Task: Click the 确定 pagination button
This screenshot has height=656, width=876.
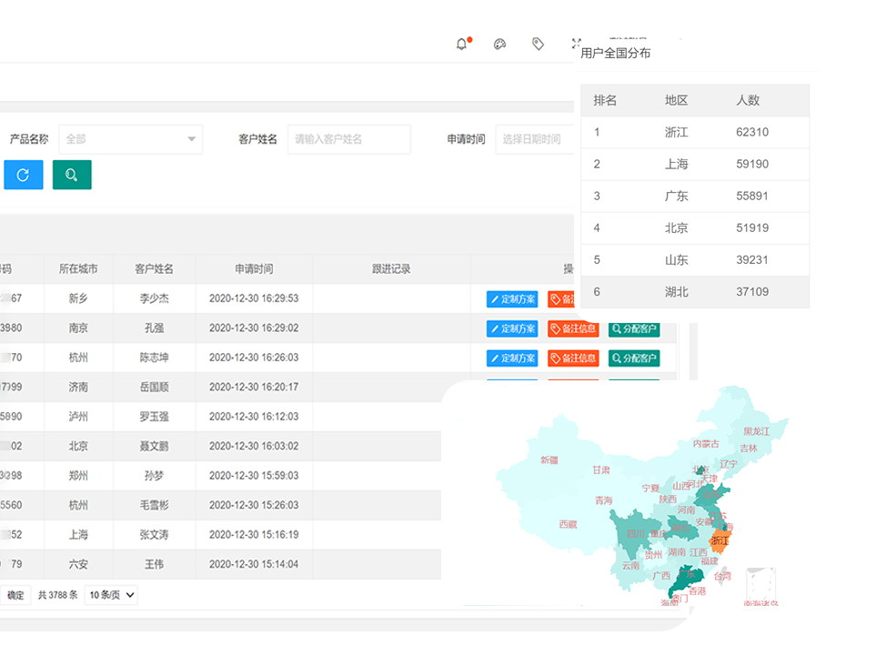Action: [x=16, y=595]
